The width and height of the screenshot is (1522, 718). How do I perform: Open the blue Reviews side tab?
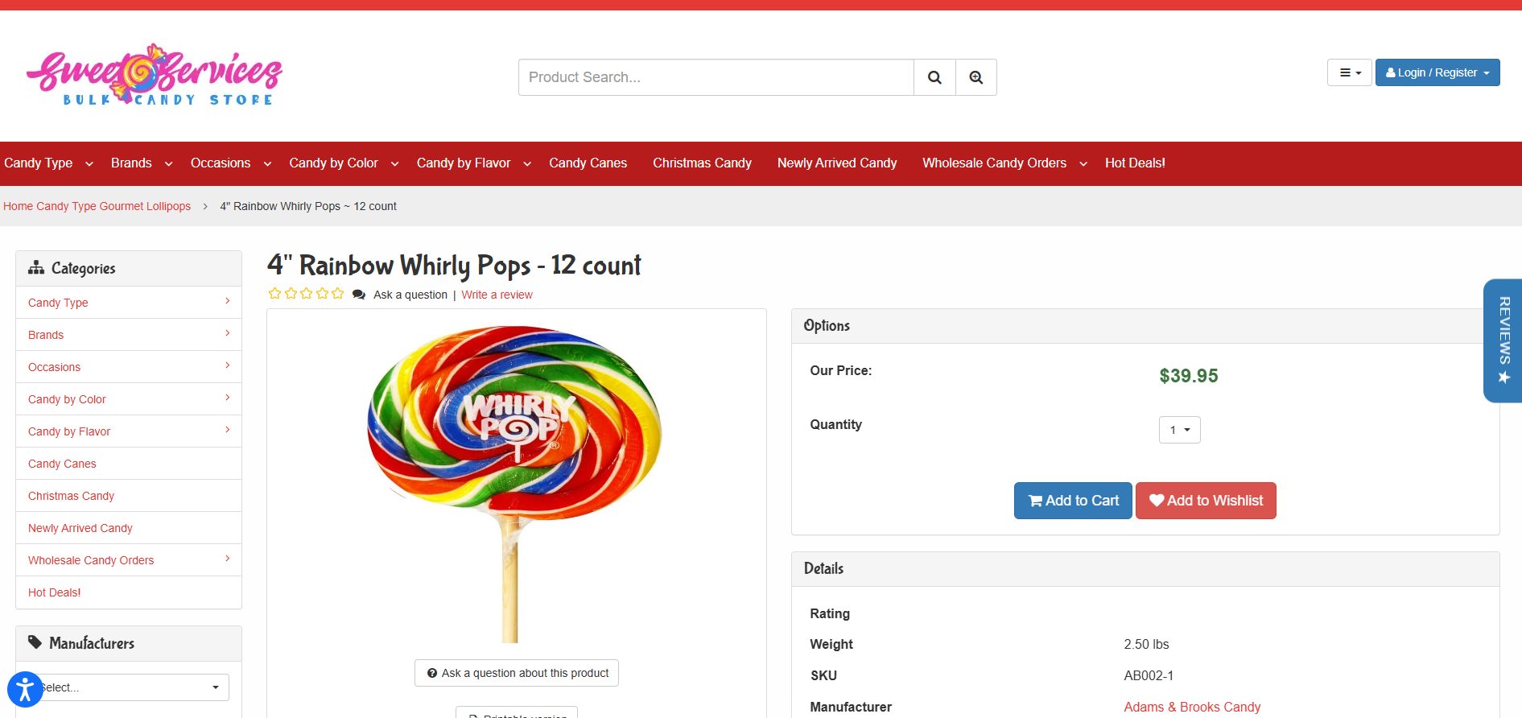[x=1503, y=340]
